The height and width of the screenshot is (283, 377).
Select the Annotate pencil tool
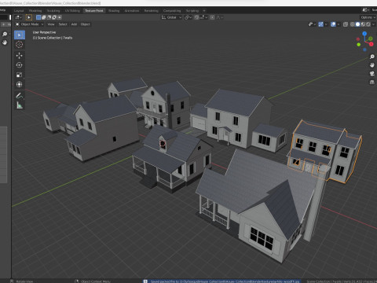19,96
